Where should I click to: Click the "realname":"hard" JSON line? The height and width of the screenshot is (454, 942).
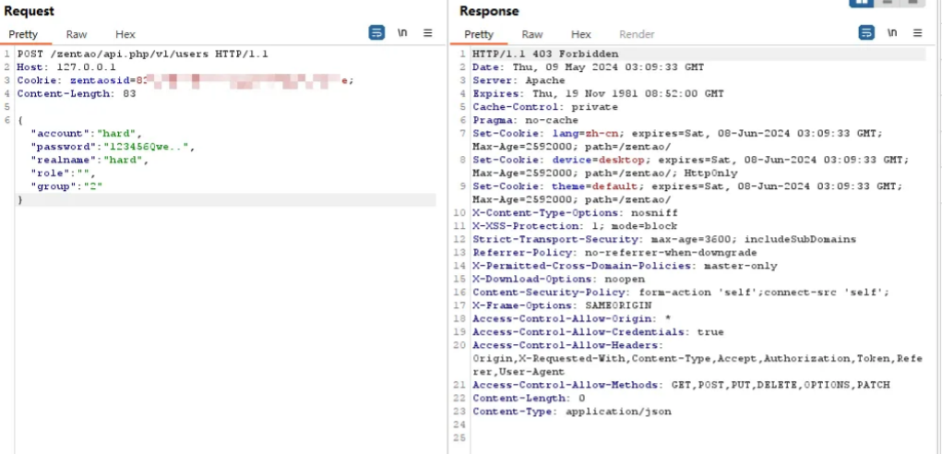pyautogui.click(x=89, y=160)
